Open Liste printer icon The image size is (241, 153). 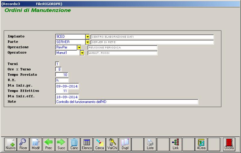point(150,144)
